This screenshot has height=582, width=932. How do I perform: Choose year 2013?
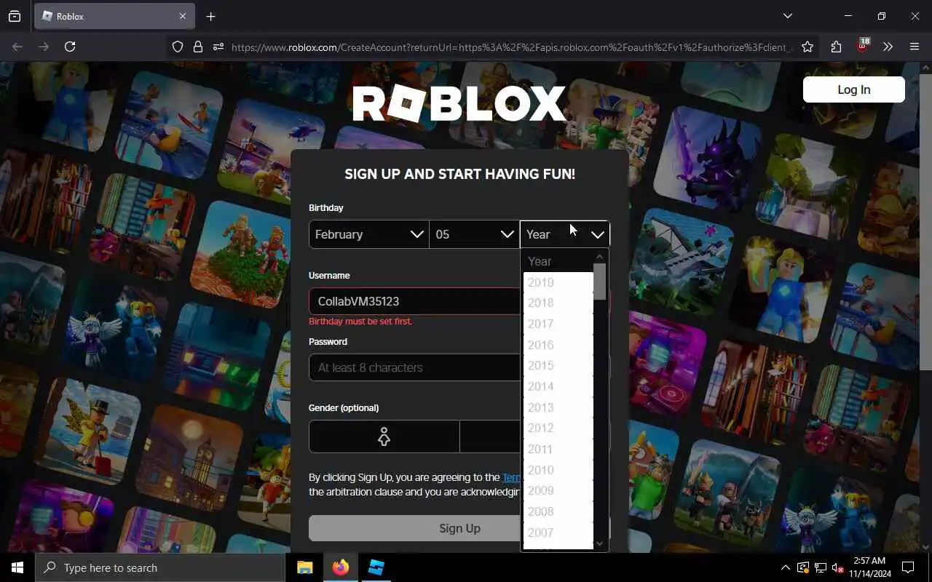click(x=558, y=407)
